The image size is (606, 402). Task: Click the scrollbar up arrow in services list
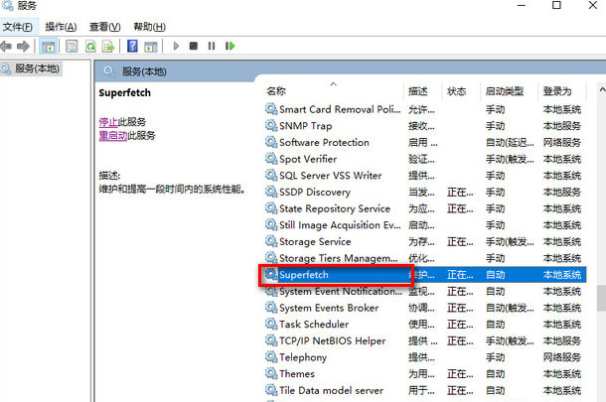[602, 89]
